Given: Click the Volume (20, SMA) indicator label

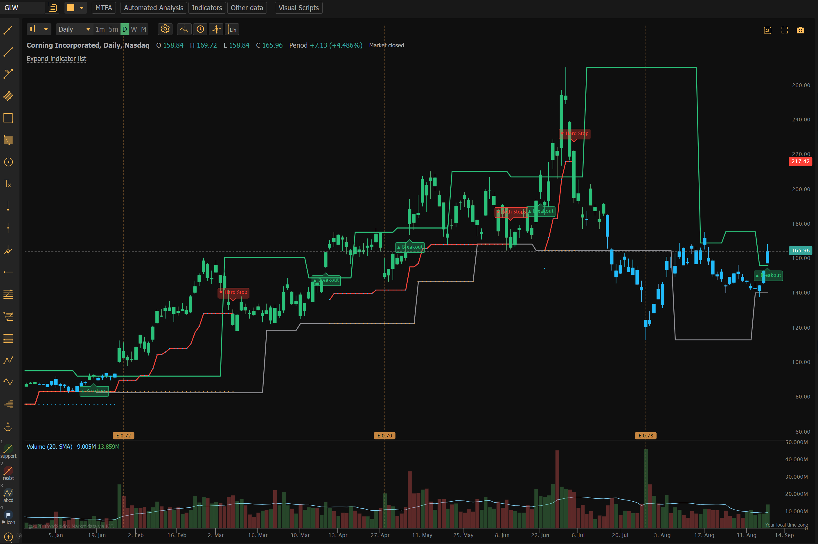Looking at the screenshot, I should [x=50, y=446].
